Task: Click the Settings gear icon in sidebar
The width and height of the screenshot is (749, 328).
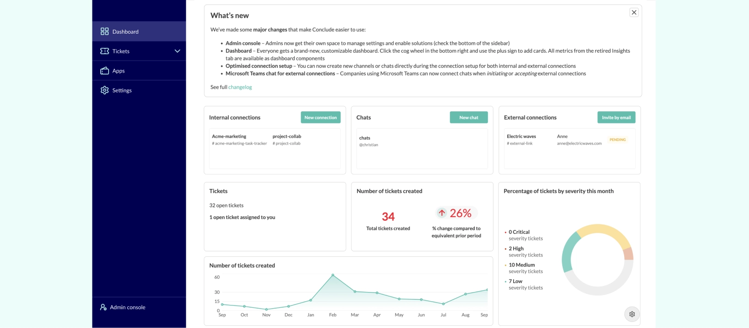Action: click(104, 90)
